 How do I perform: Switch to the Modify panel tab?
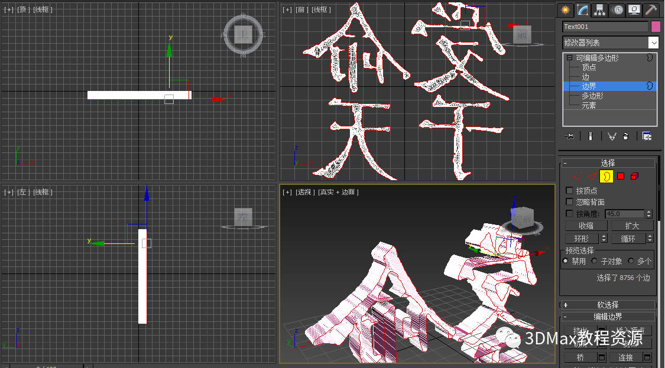[x=582, y=10]
